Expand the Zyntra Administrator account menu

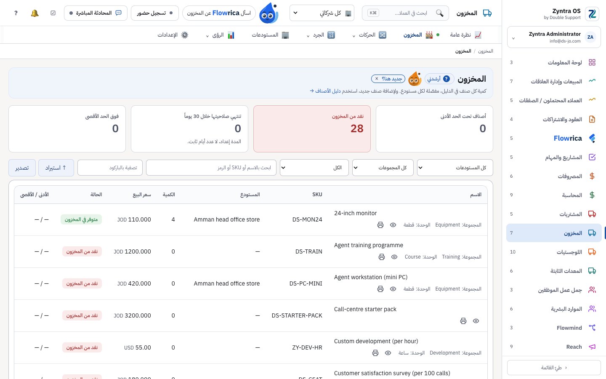[x=554, y=37]
